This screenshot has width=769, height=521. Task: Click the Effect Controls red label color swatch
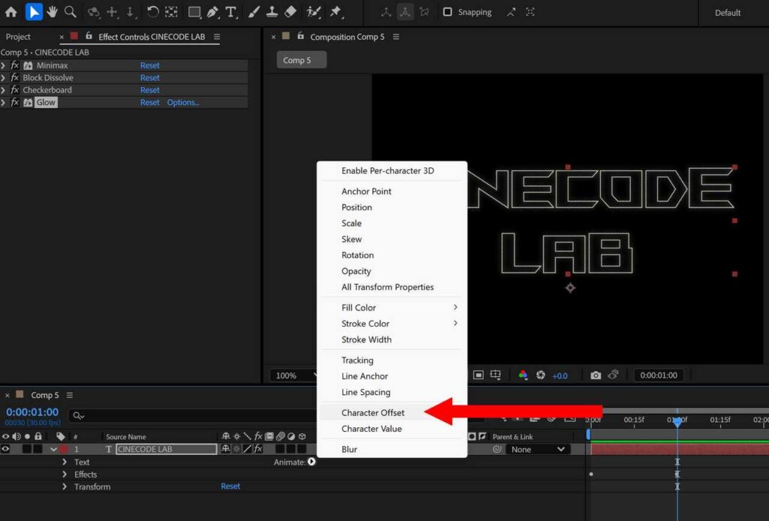(74, 36)
